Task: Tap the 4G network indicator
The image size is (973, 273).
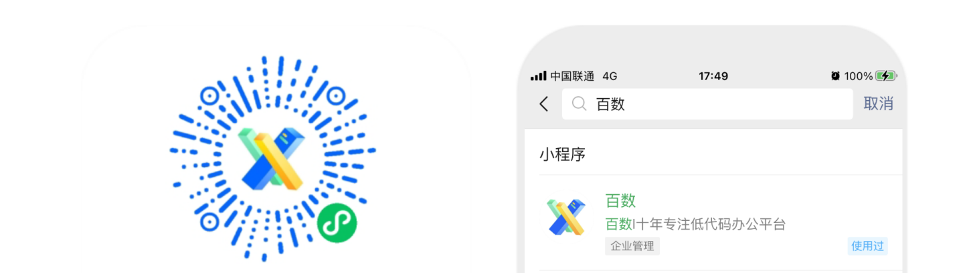Action: (x=610, y=76)
